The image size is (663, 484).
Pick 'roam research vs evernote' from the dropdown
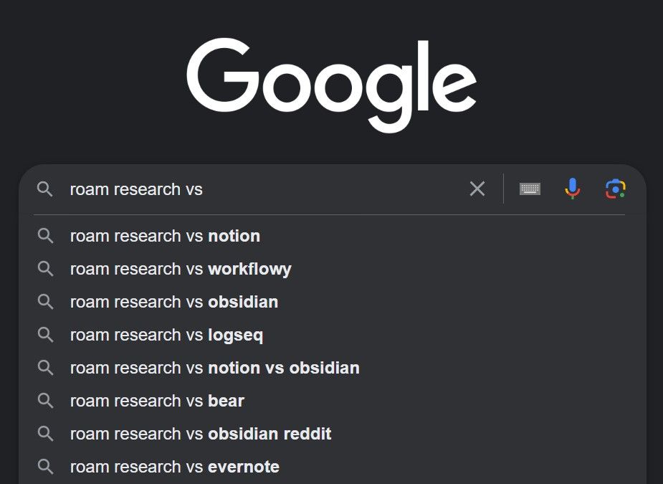coord(173,466)
